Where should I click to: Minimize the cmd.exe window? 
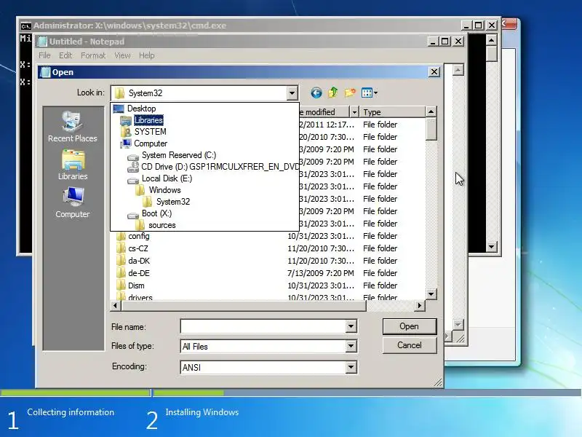tap(466, 25)
